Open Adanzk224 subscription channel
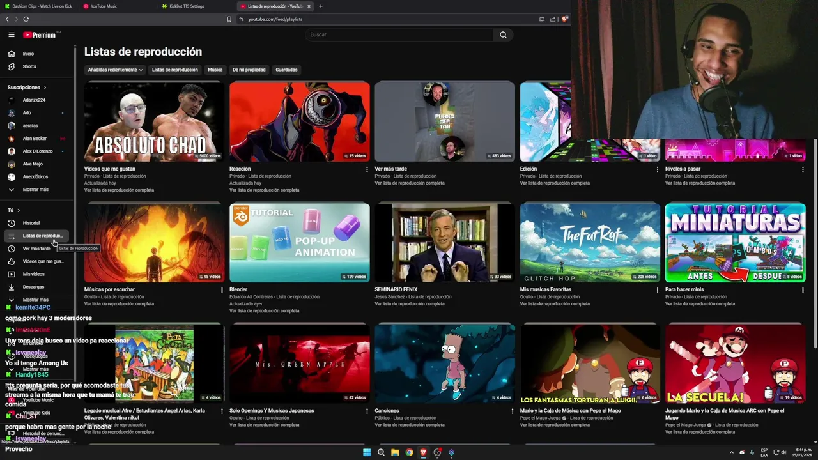Image resolution: width=818 pixels, height=460 pixels. click(37, 100)
